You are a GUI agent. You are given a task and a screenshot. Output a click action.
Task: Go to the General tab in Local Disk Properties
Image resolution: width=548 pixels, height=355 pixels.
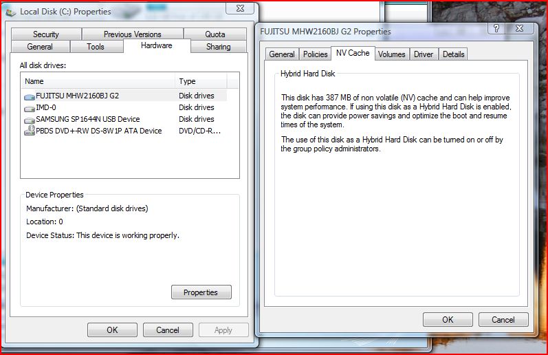(x=40, y=47)
